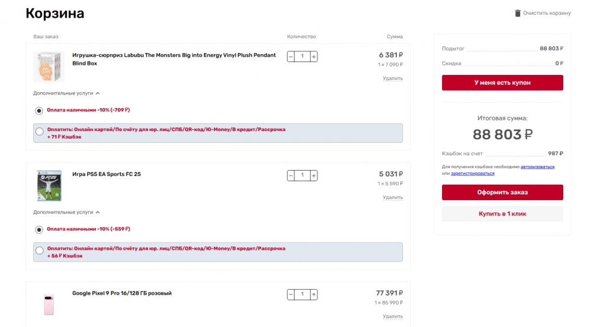591x327 pixels.
Task: Remove Labubu blind box via "Удалить"
Action: click(x=392, y=79)
